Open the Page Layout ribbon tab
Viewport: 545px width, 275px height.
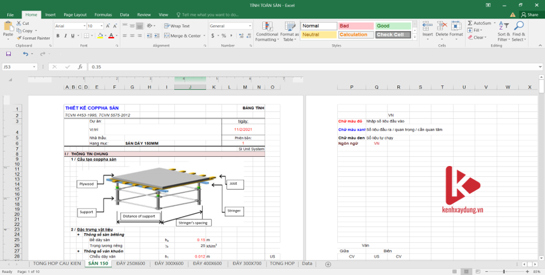(x=74, y=14)
